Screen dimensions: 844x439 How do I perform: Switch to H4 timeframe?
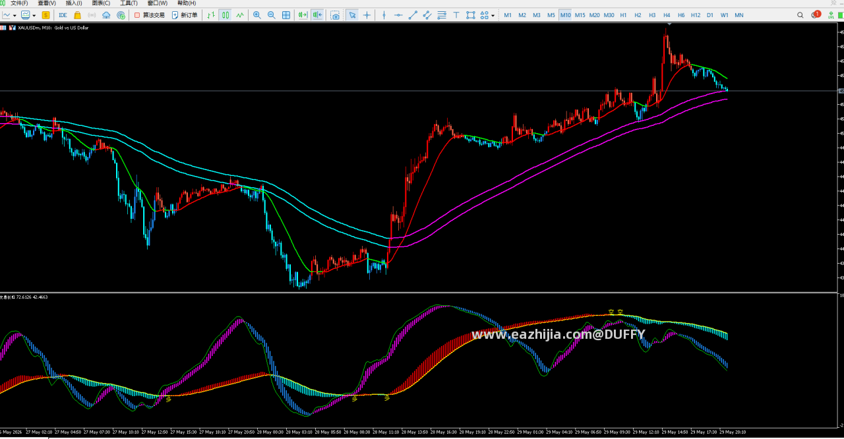[667, 15]
